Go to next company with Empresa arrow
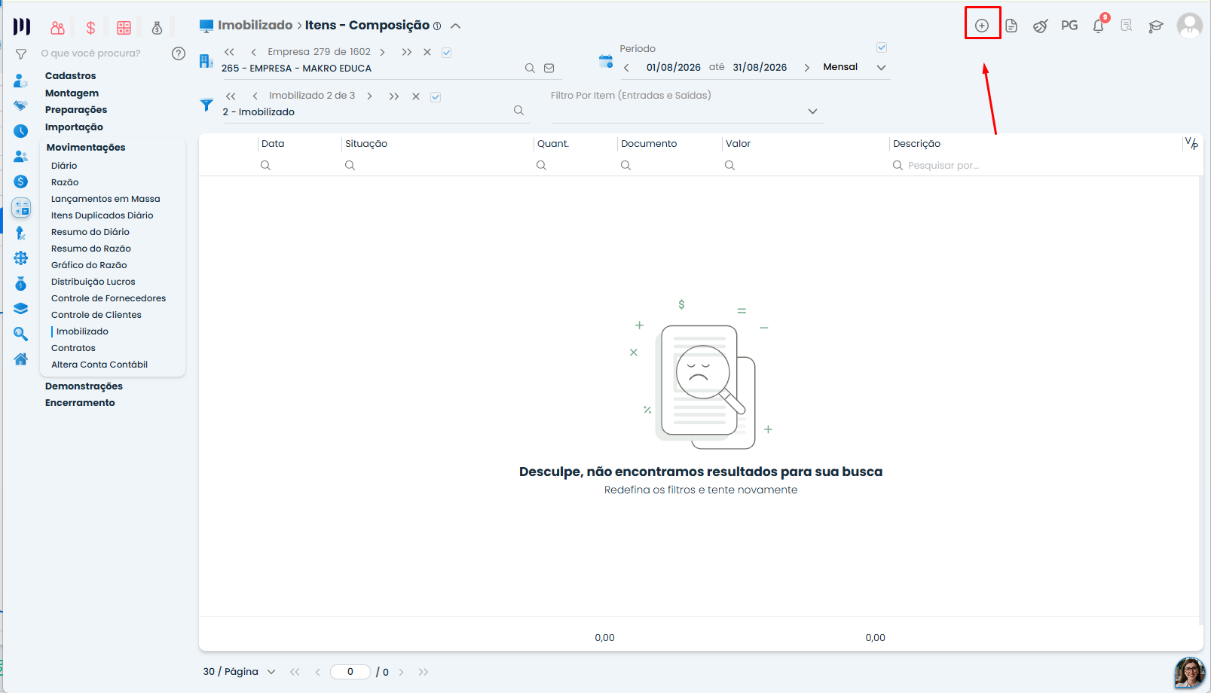Image resolution: width=1211 pixels, height=693 pixels. point(383,52)
